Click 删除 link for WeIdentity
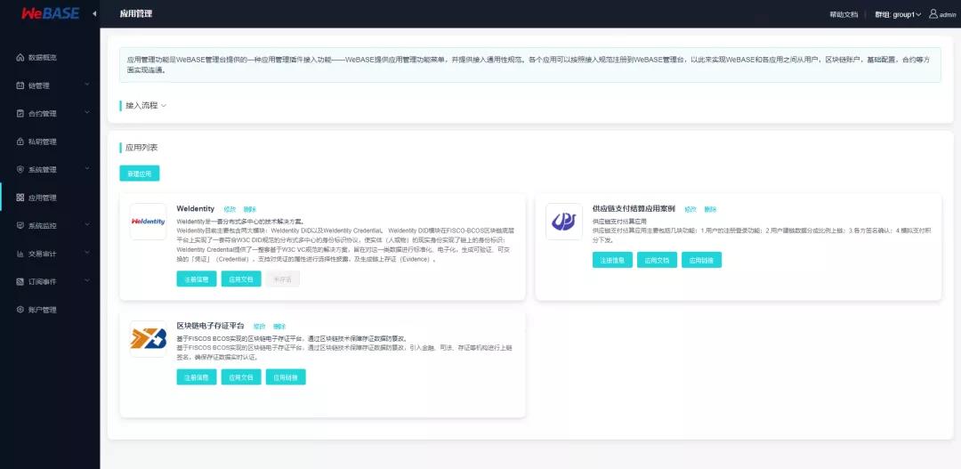 click(x=249, y=210)
